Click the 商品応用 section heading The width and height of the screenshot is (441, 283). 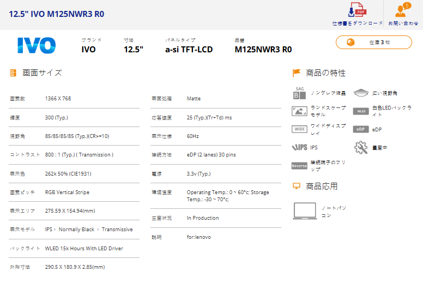pos(322,186)
